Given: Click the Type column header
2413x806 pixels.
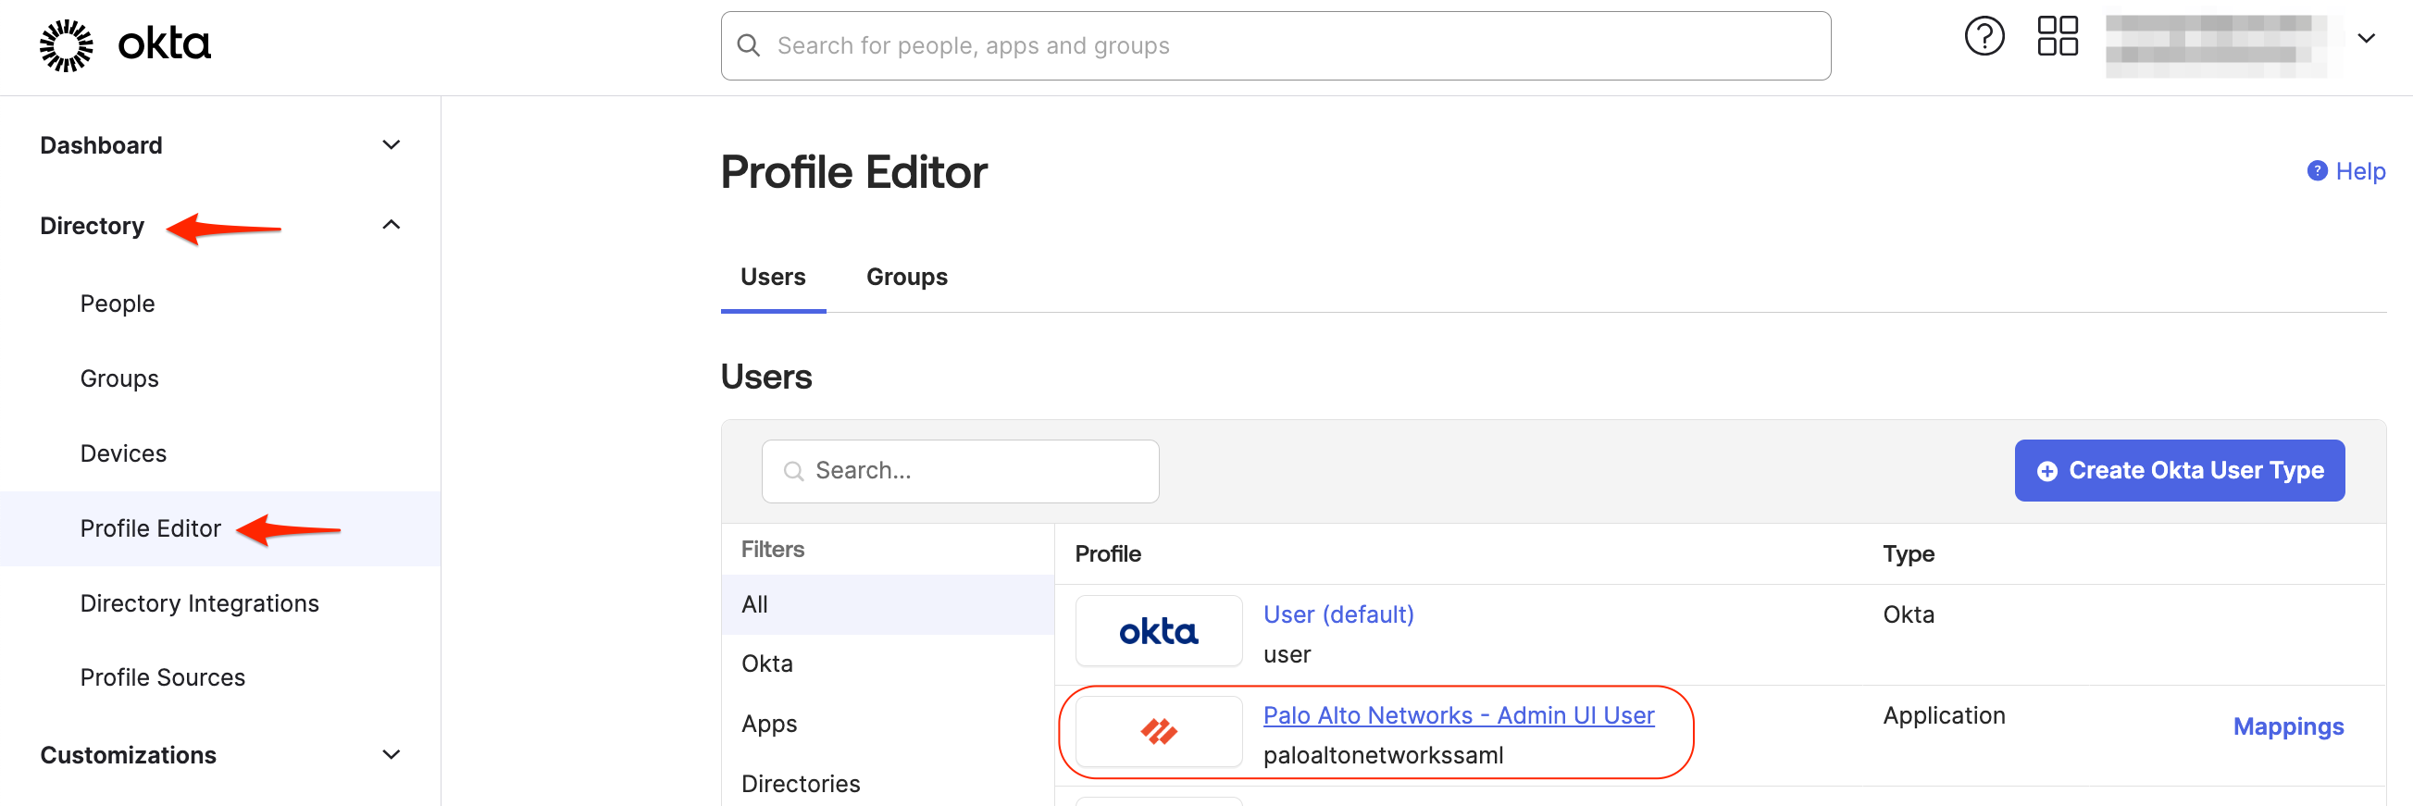Looking at the screenshot, I should point(1909,554).
